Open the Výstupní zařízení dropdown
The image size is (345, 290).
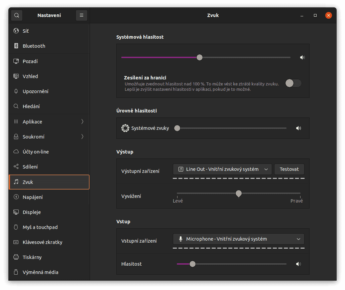point(222,169)
